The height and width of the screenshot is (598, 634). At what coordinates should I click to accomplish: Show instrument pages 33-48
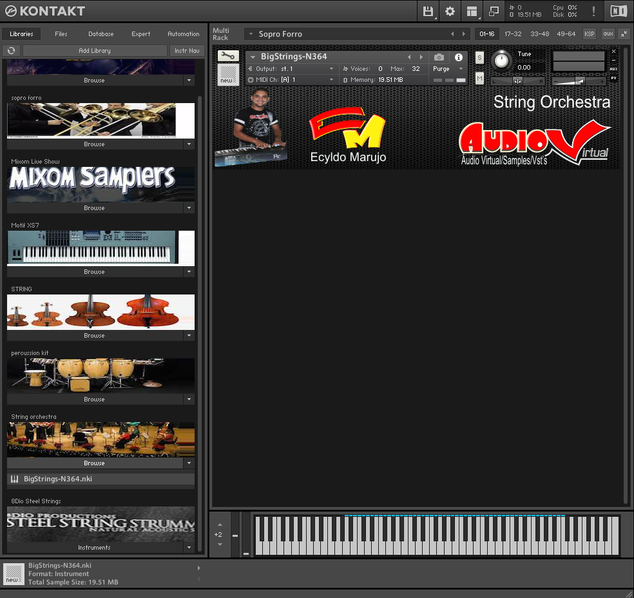[x=539, y=34]
